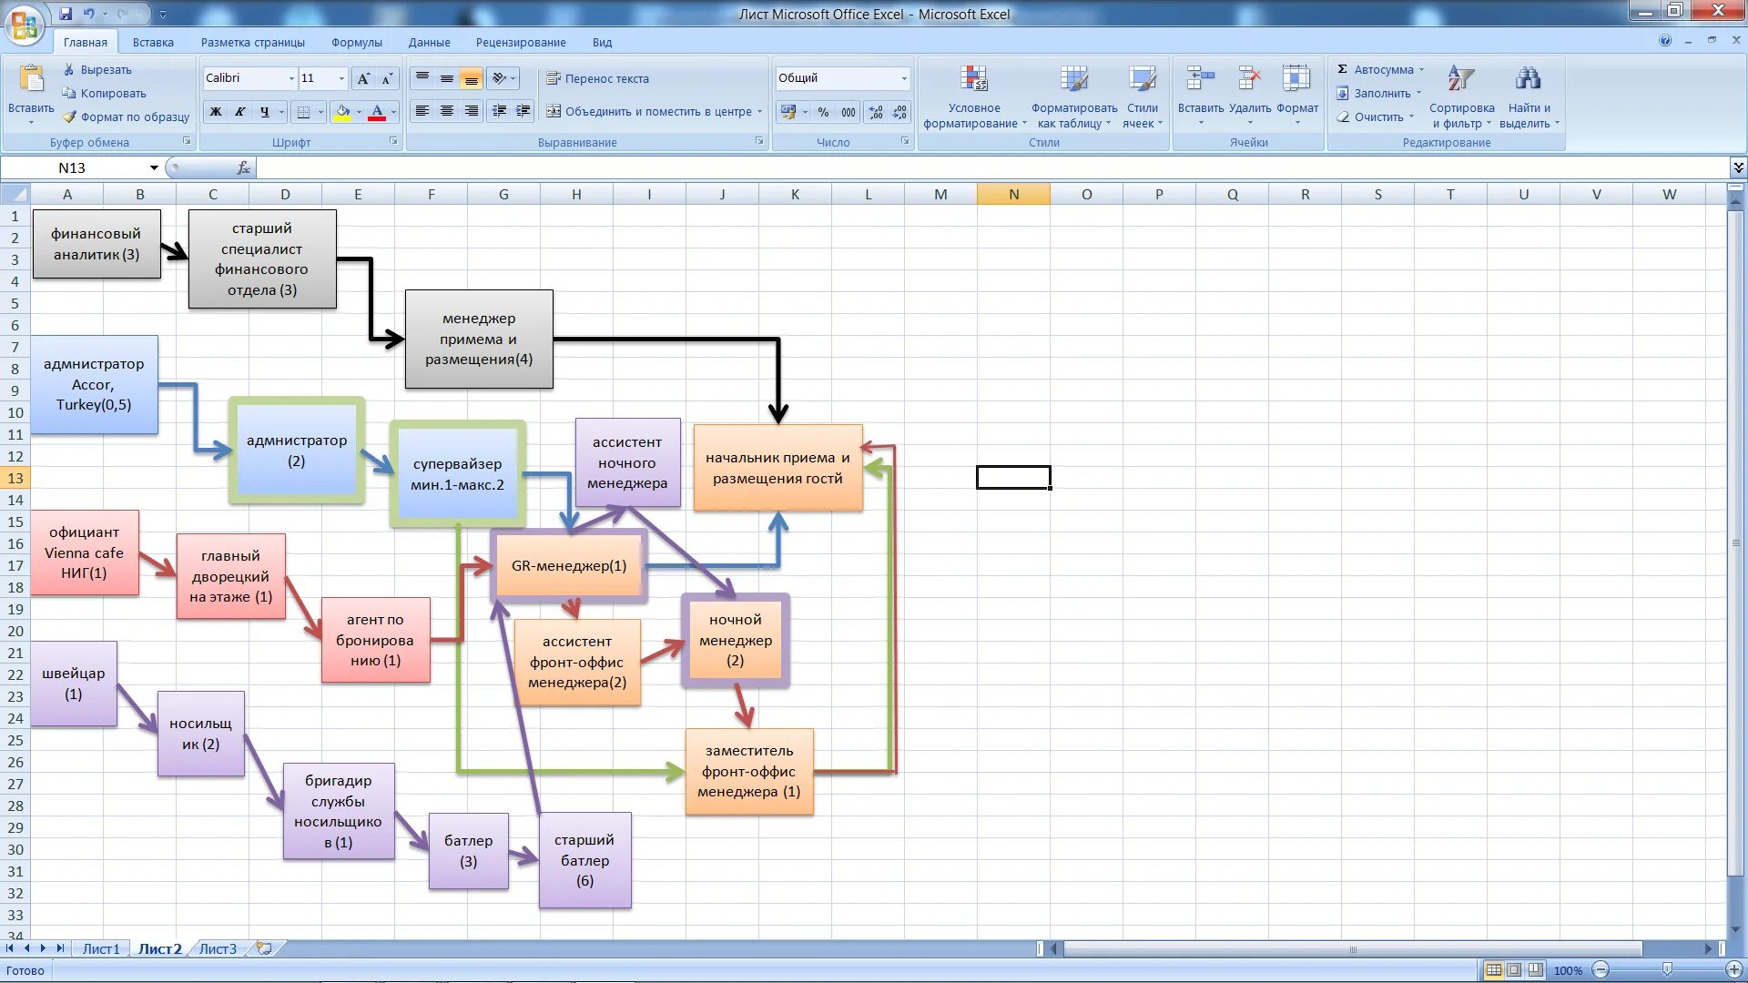This screenshot has height=983, width=1748.
Task: Decrease font size with A-down icon
Action: tap(387, 78)
